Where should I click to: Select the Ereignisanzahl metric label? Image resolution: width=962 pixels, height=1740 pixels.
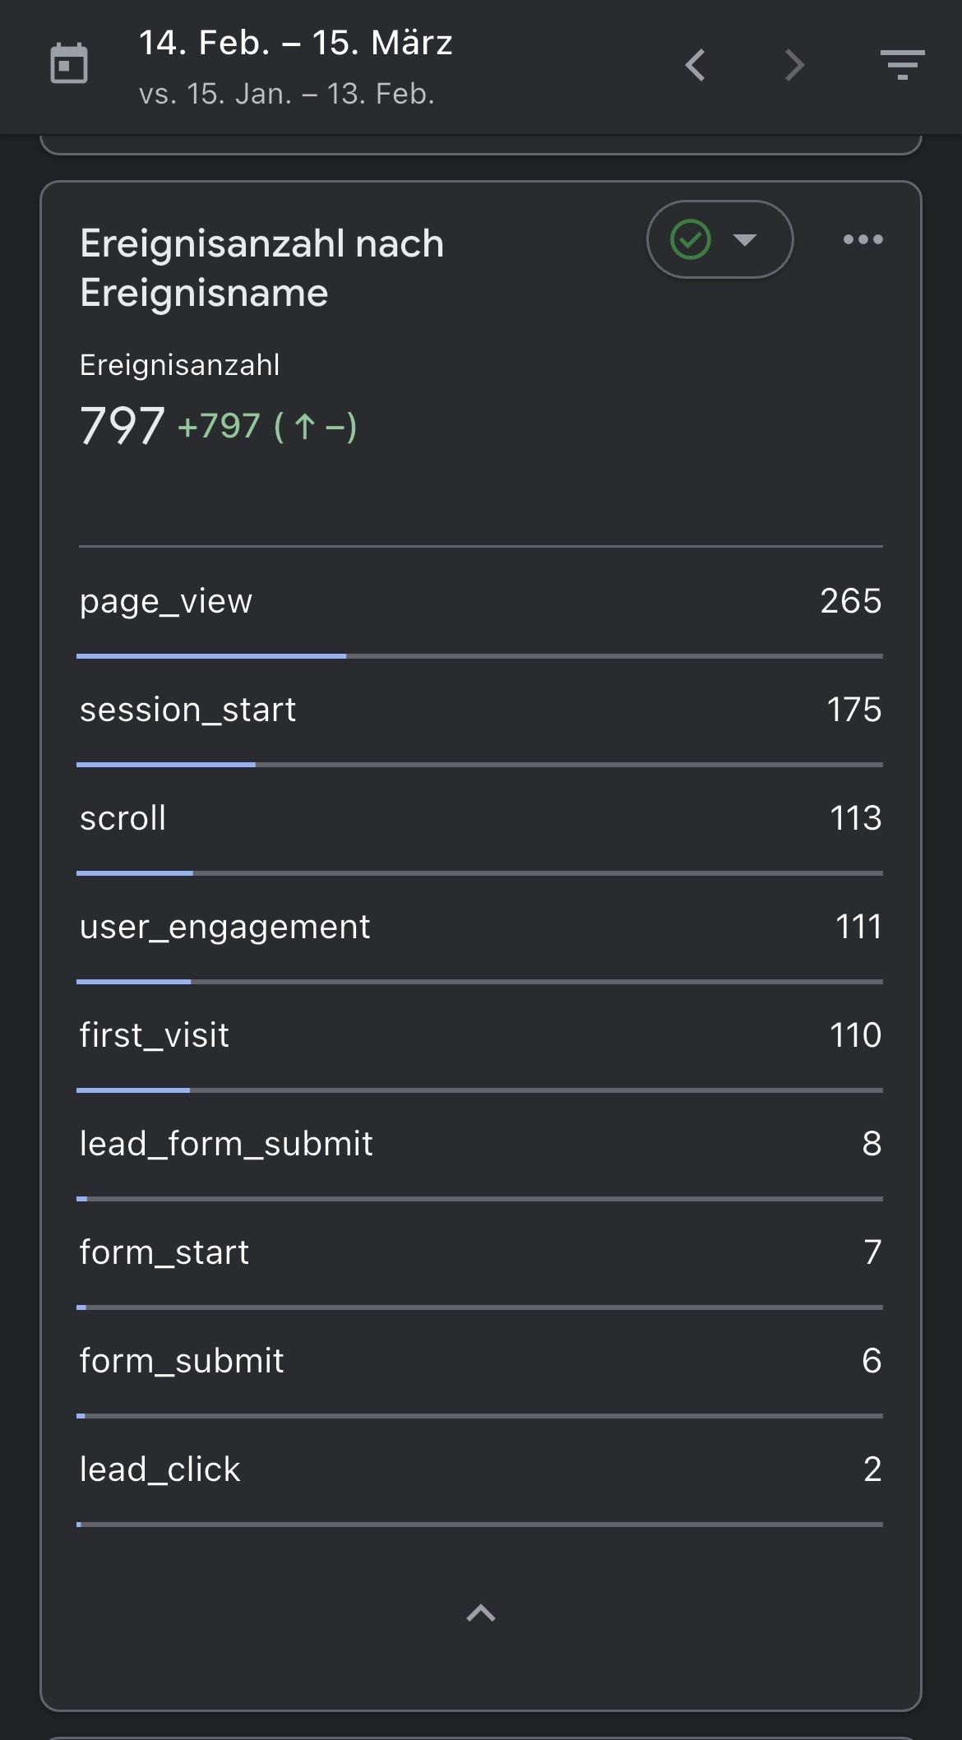point(179,363)
